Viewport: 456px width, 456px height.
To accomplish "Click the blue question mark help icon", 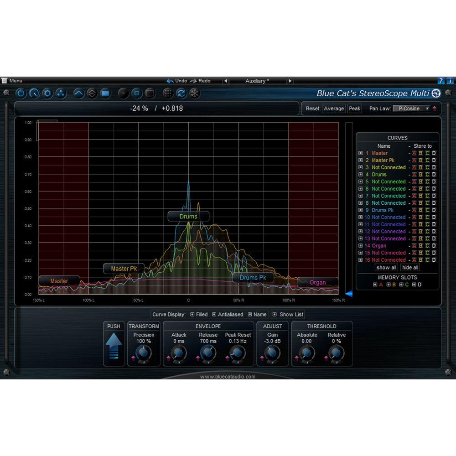I will [441, 81].
